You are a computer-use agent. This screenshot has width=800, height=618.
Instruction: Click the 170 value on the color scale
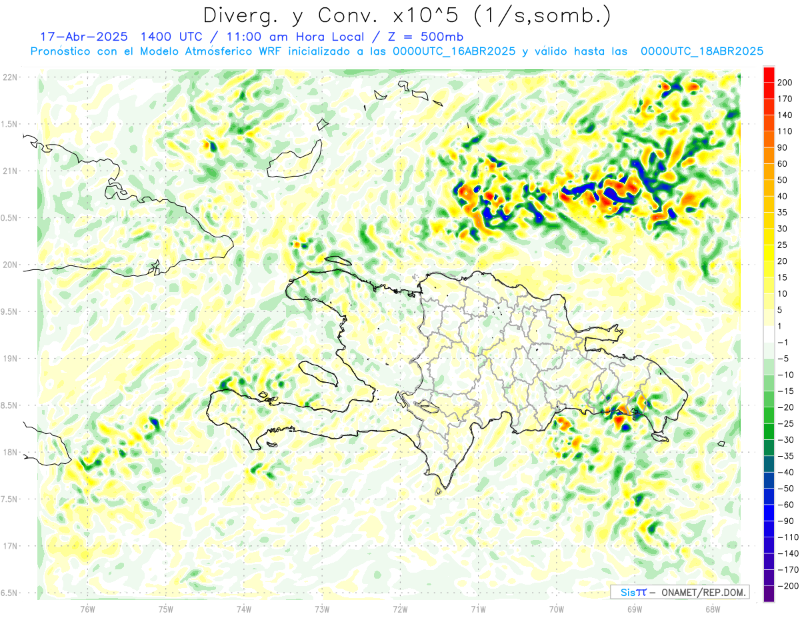[x=784, y=99]
